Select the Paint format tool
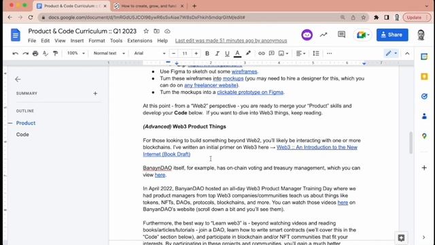The image size is (435, 245). click(56, 53)
